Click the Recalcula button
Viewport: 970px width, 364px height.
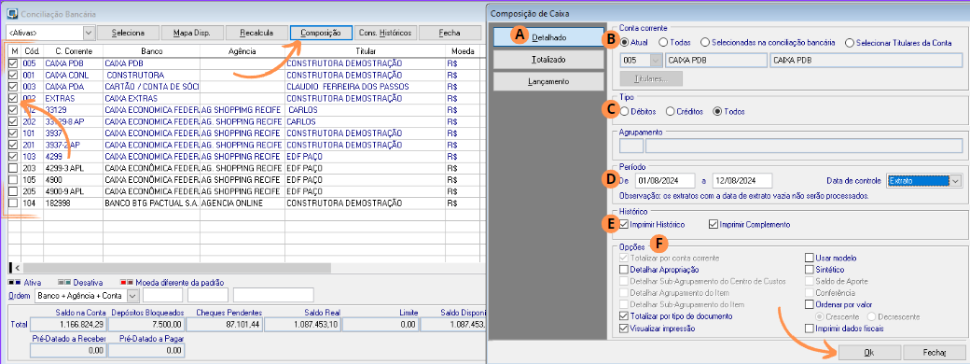tap(256, 32)
